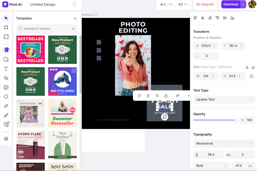Open the images sidebar icon
Viewport: 257px width, 171px height.
coord(6,87)
